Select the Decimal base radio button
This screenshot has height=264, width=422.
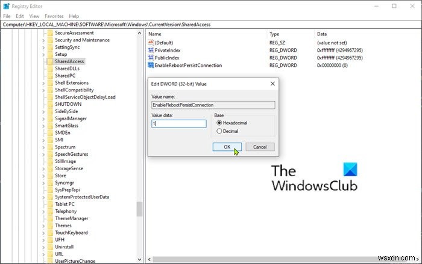219,131
